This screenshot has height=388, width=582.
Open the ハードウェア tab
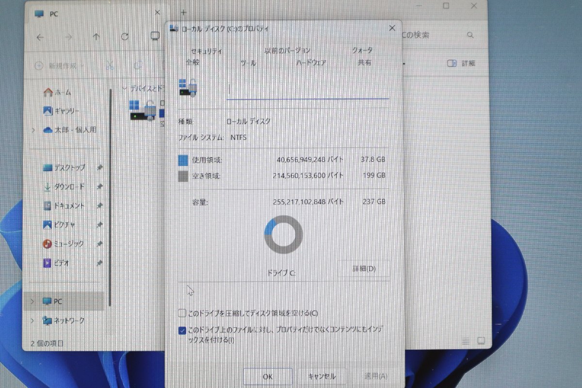click(x=310, y=63)
